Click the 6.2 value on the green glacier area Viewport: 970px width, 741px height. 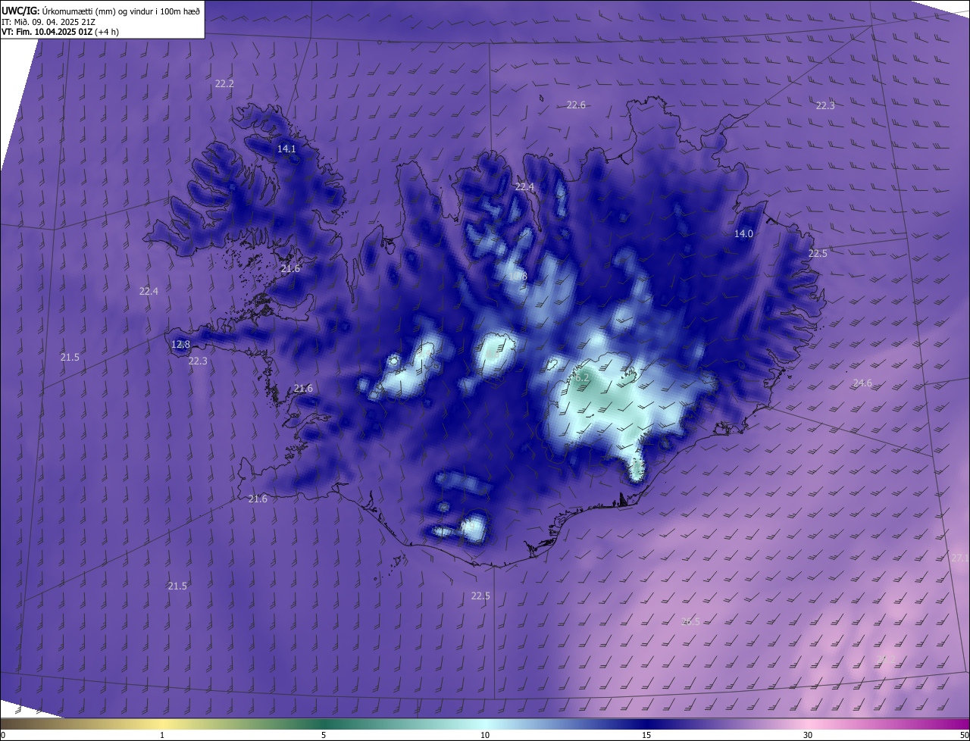click(x=580, y=377)
